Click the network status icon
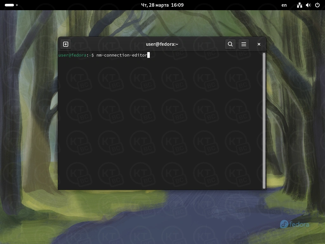This screenshot has width=325, height=244. click(300, 5)
